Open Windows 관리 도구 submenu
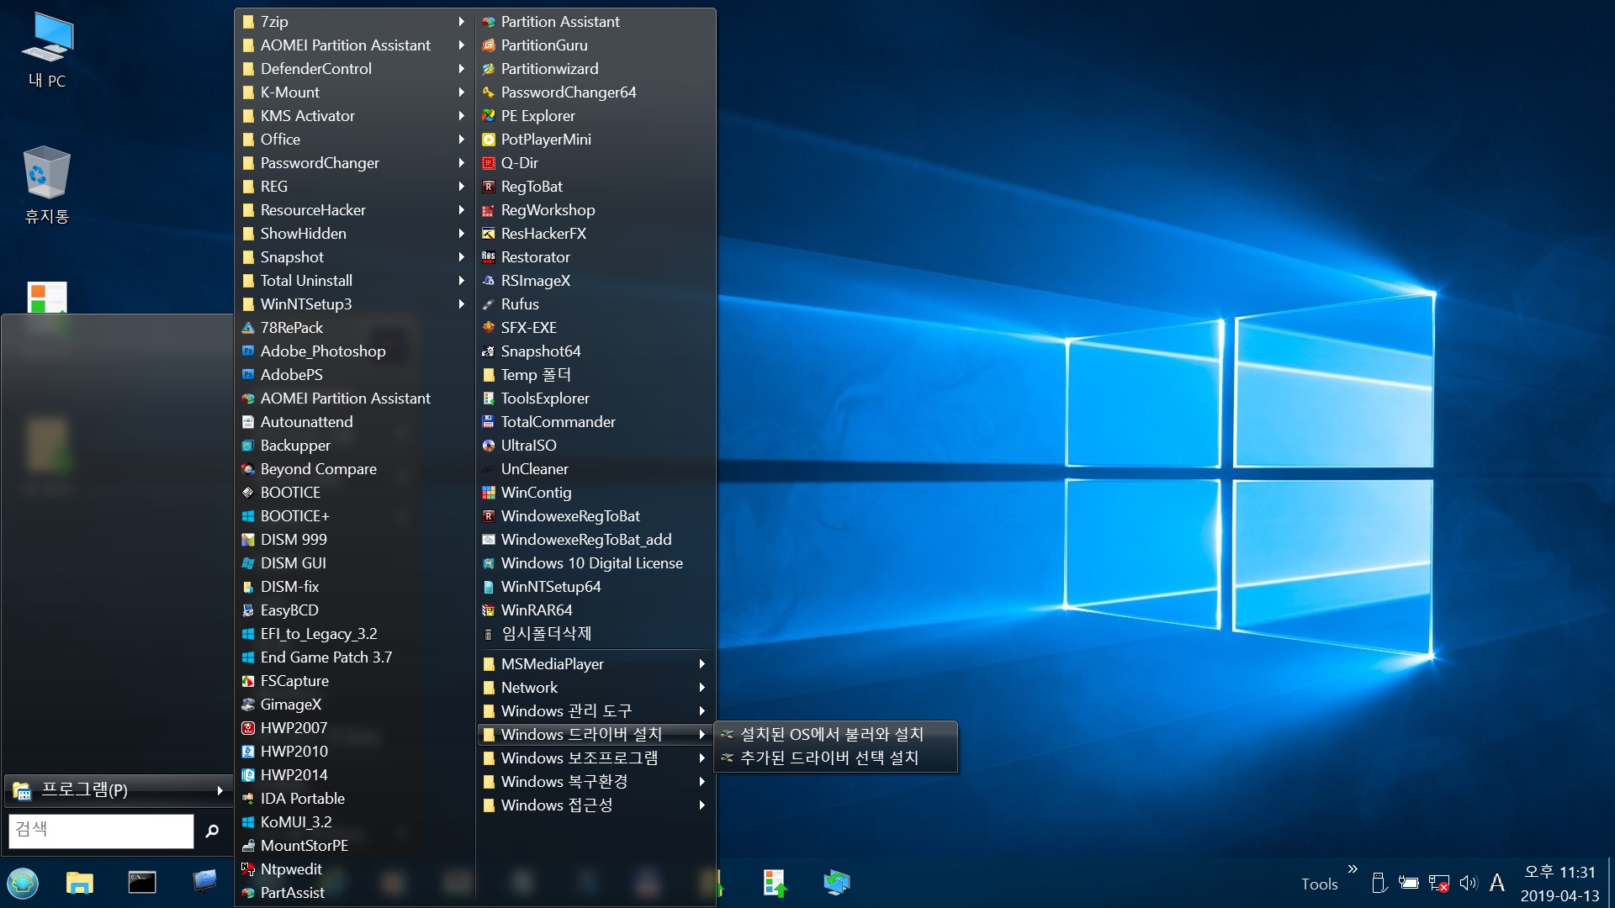Image resolution: width=1615 pixels, height=908 pixels. tap(596, 711)
